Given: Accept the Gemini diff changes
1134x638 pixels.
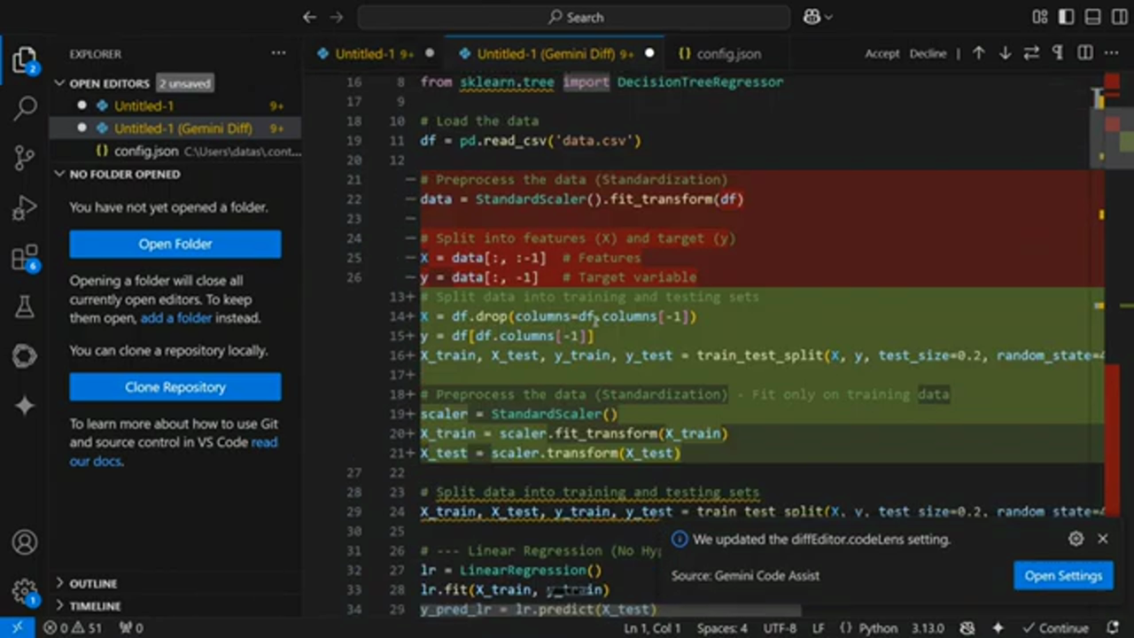Looking at the screenshot, I should (882, 53).
